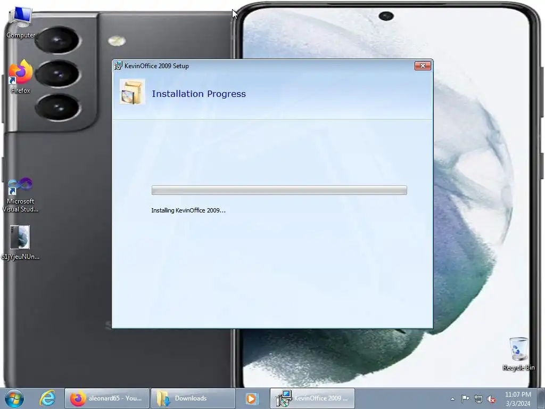Click the Installing KevinOffice 2009... status text
Image resolution: width=545 pixels, height=409 pixels.
point(188,210)
